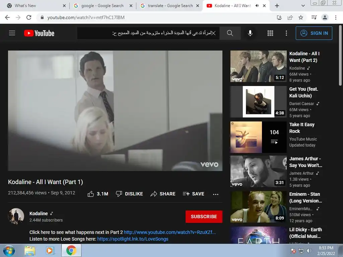This screenshot has height=257, width=343.
Task: Open Kodaline channel avatar
Action: [16, 216]
